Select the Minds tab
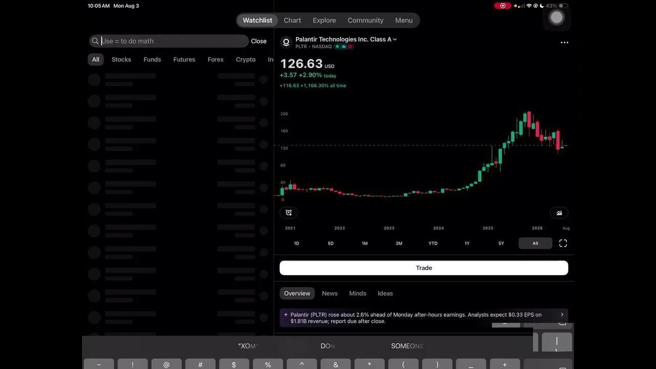The height and width of the screenshot is (369, 656). [x=358, y=294]
